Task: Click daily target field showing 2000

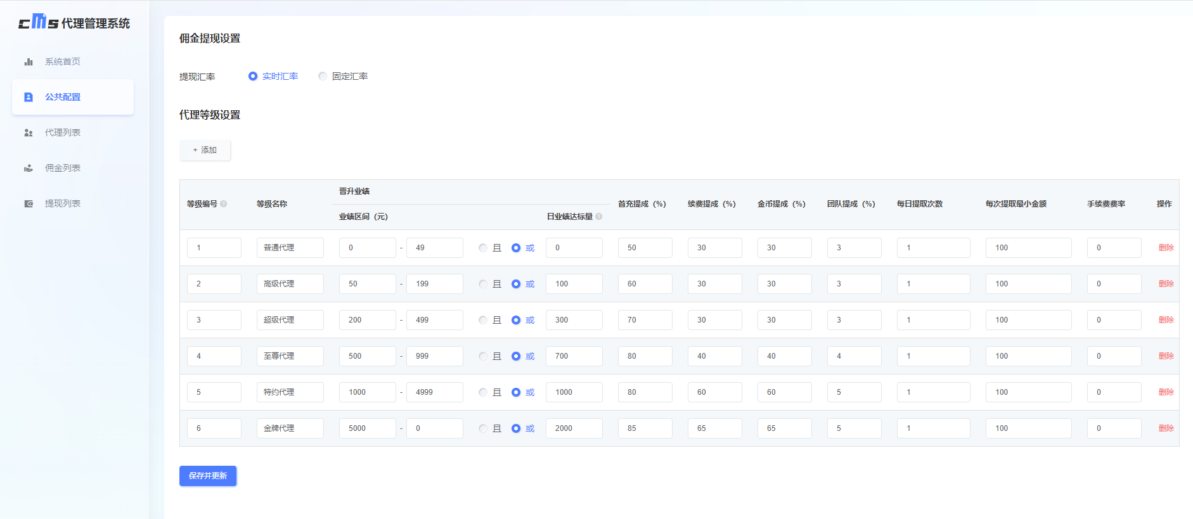Action: pyautogui.click(x=574, y=428)
